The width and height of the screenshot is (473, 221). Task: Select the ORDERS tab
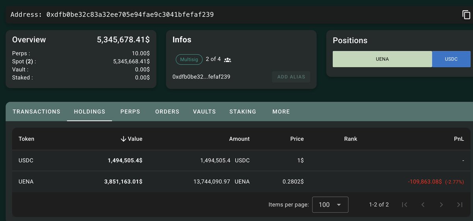click(167, 111)
